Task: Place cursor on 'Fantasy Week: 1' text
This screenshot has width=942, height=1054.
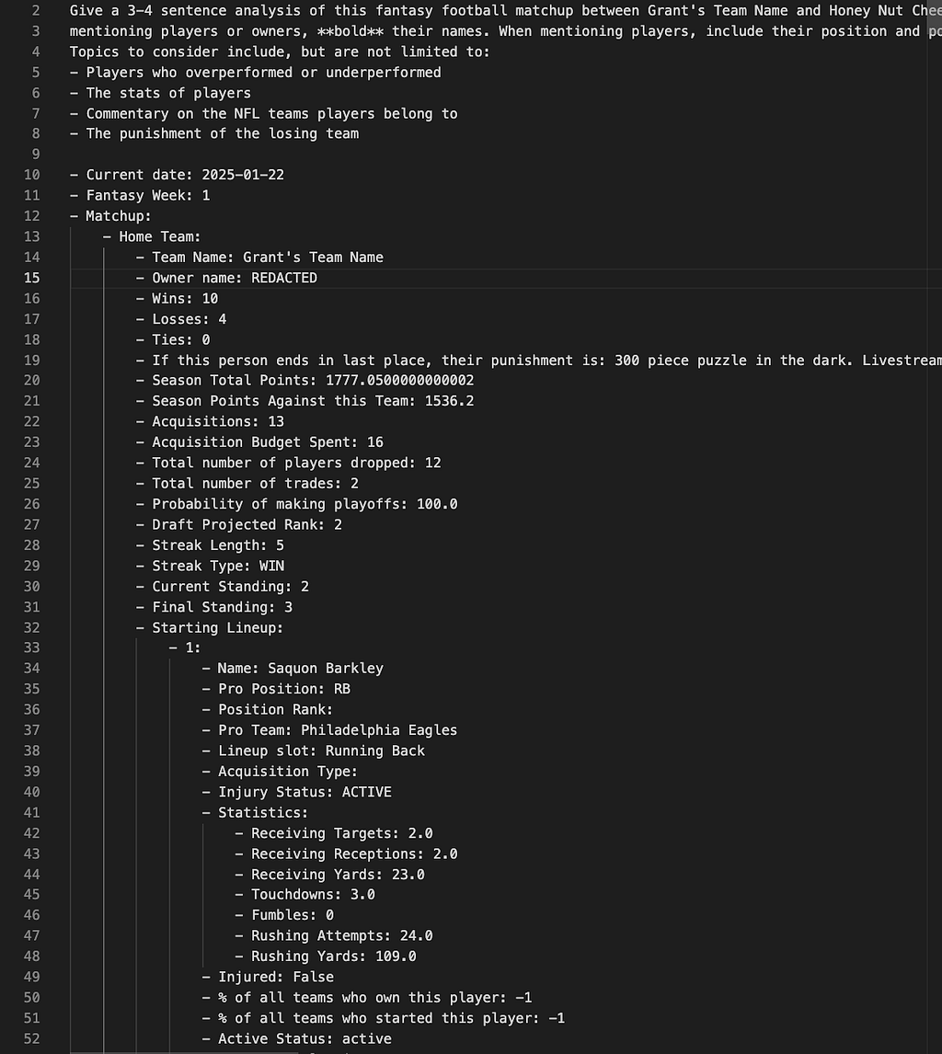Action: 140,196
